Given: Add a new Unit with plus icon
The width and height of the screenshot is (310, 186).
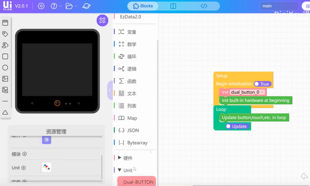Looking at the screenshot, I should click(23, 168).
